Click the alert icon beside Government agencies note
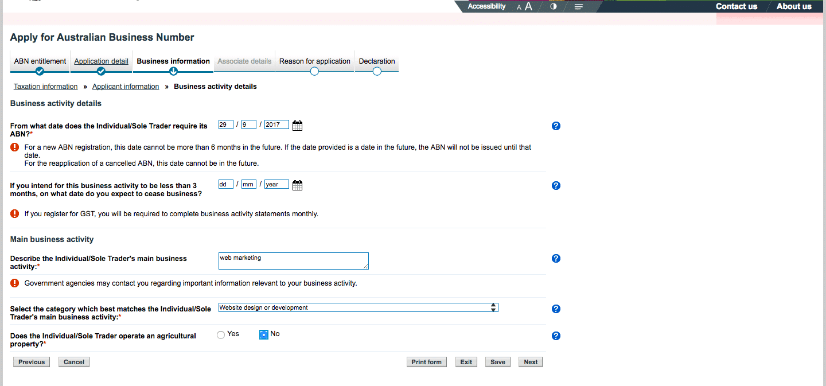 click(15, 283)
